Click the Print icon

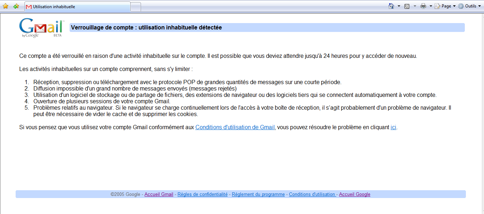[x=423, y=6]
